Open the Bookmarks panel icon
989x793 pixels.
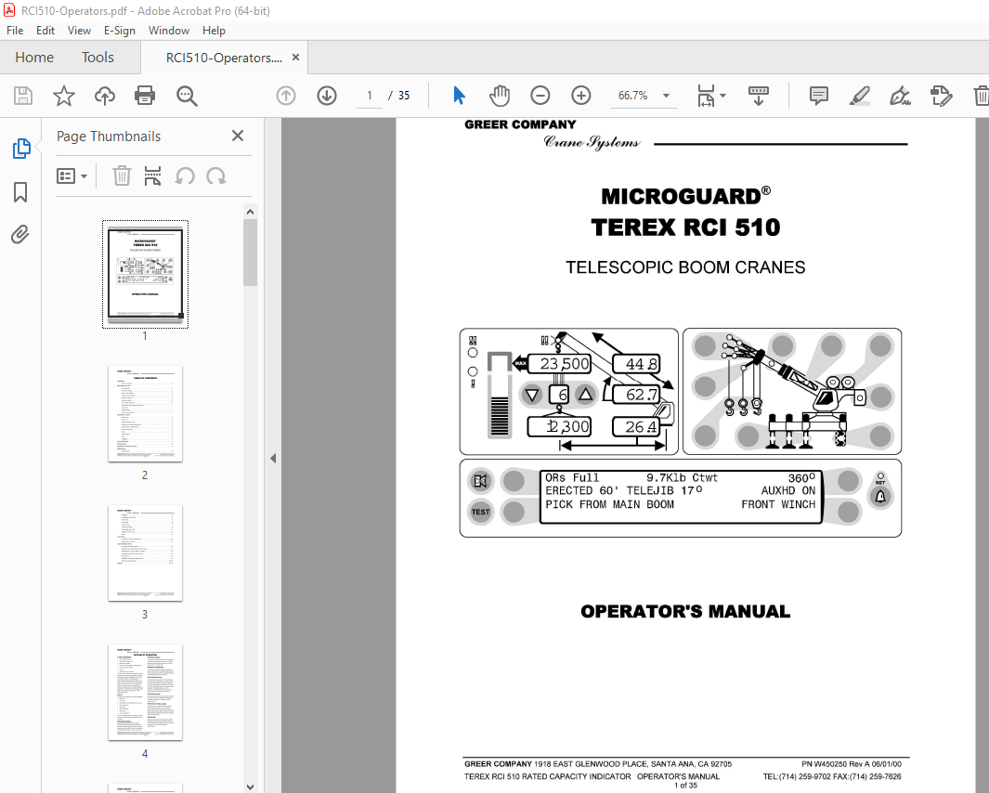[x=20, y=192]
